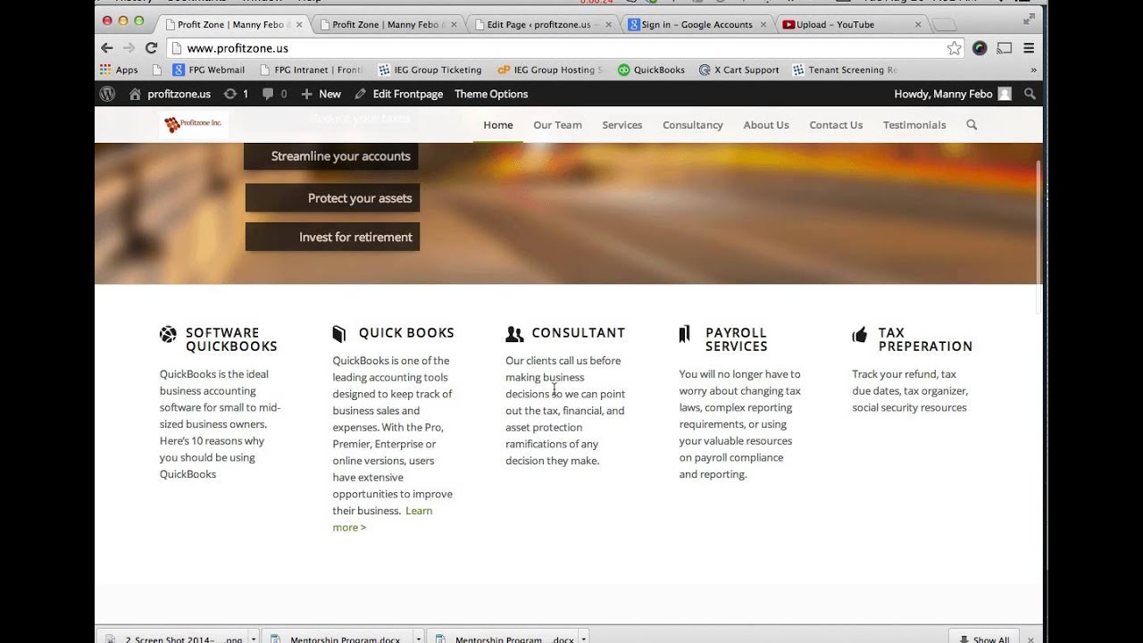Viewport: 1143px width, 643px height.
Task: Open Testimonials in the site navigation
Action: (x=914, y=125)
